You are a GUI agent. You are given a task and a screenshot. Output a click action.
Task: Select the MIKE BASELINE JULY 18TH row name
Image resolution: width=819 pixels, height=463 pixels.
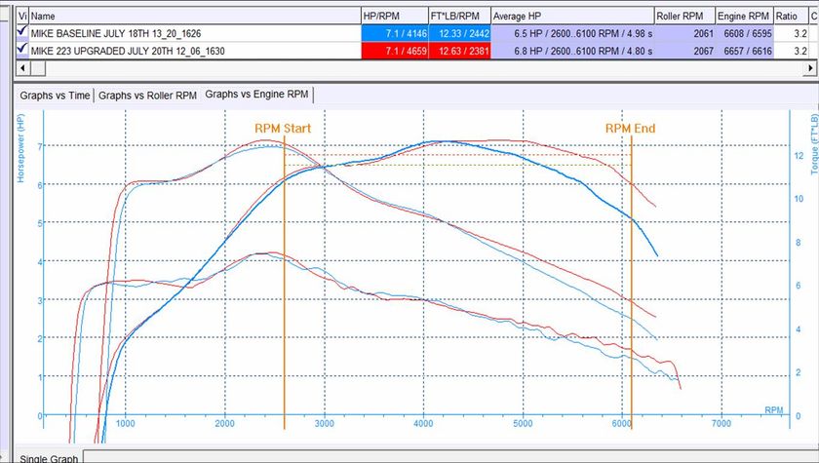(x=116, y=34)
